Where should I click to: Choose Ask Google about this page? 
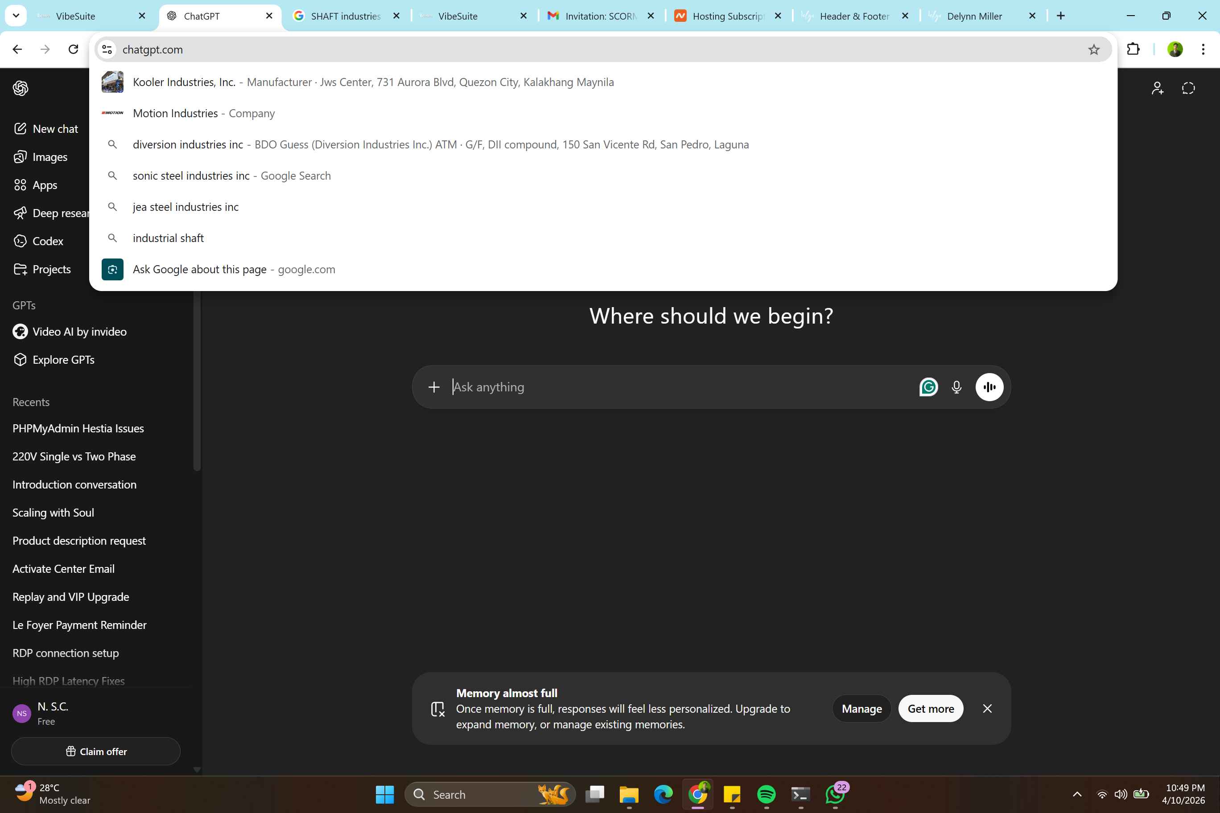(603, 269)
